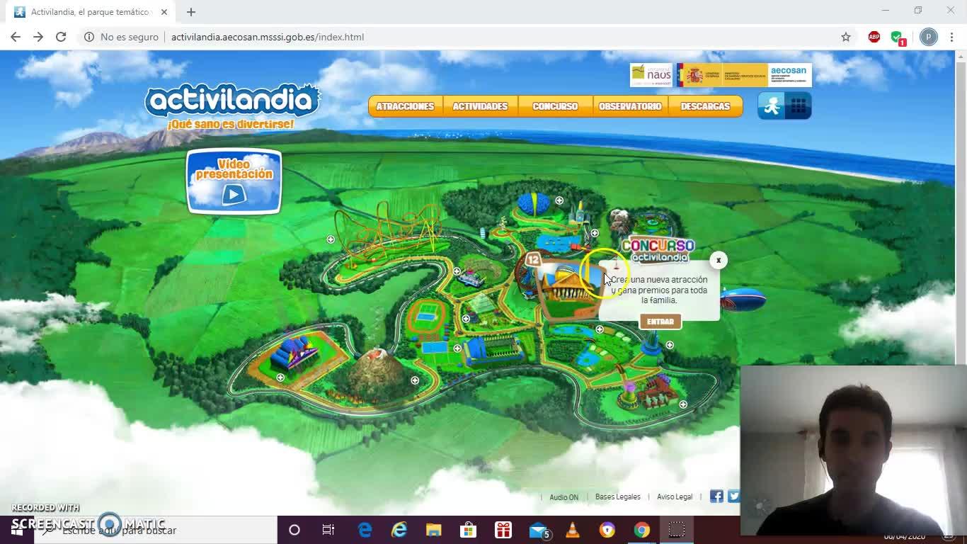Open a new browser tab
This screenshot has width=967, height=544.
[191, 12]
